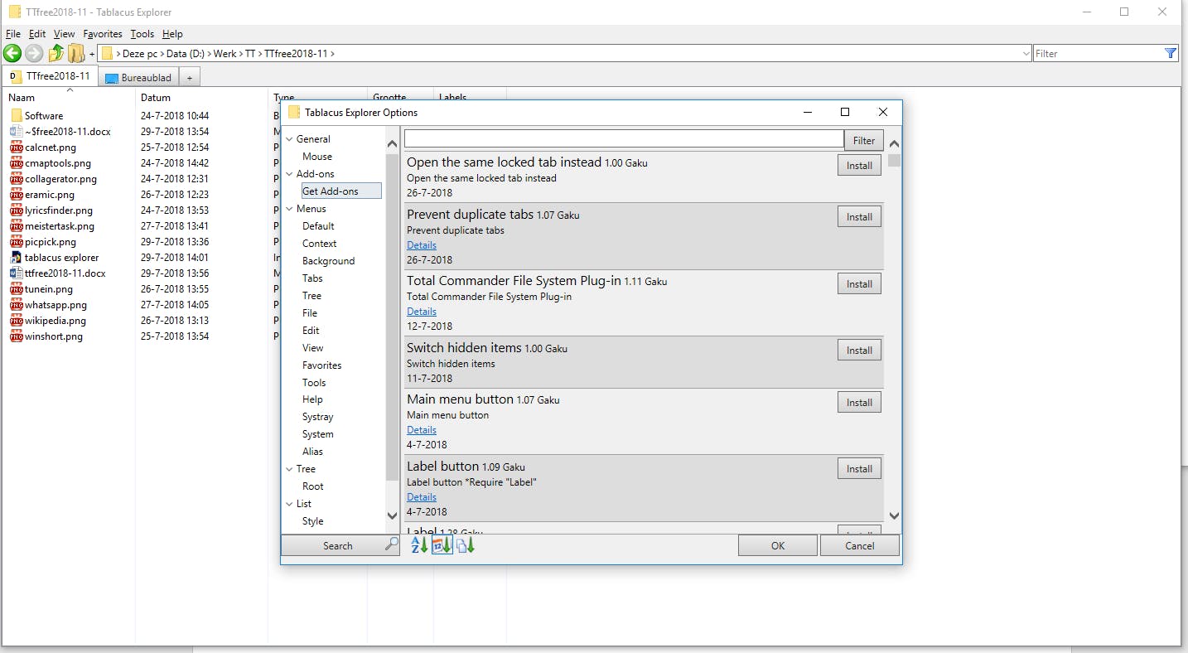The height and width of the screenshot is (653, 1188).
Task: Click PNG icon of meistertask.png
Action: (x=17, y=226)
